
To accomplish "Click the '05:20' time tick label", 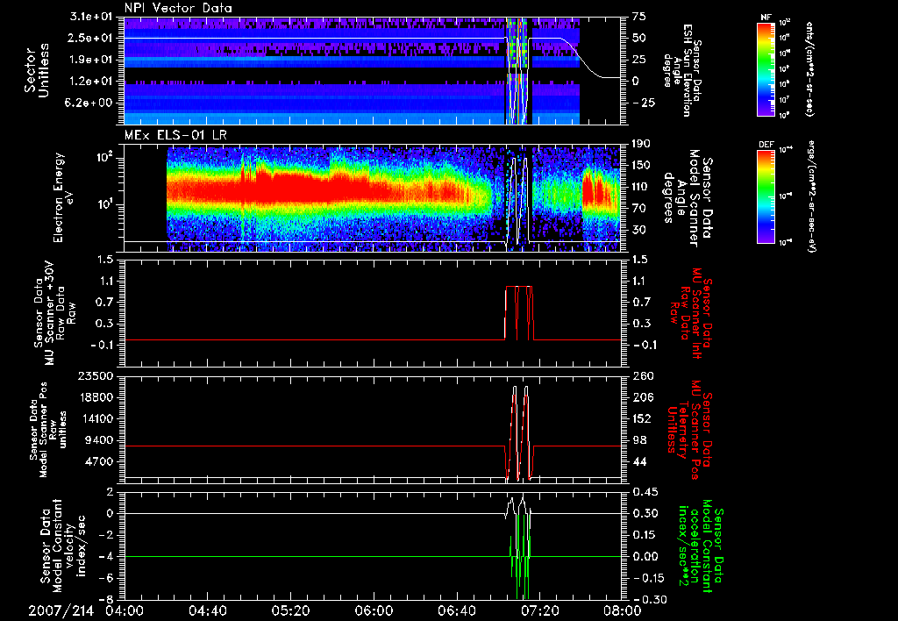I will (291, 610).
